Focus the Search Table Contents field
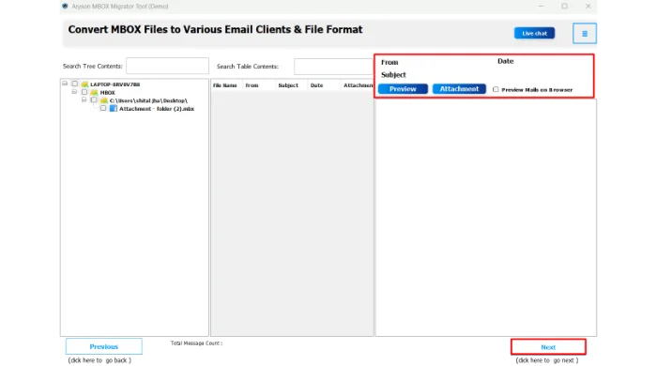The image size is (657, 366). coord(333,67)
